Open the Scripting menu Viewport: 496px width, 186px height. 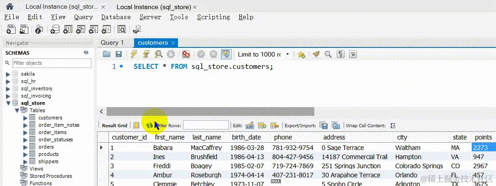pyautogui.click(x=214, y=17)
